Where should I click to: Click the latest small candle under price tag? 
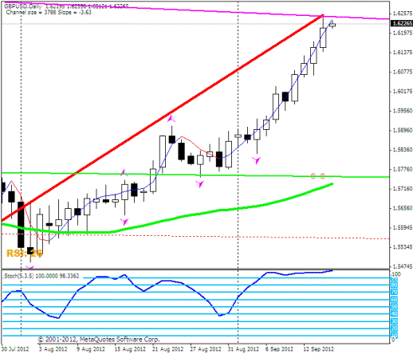coord(332,25)
